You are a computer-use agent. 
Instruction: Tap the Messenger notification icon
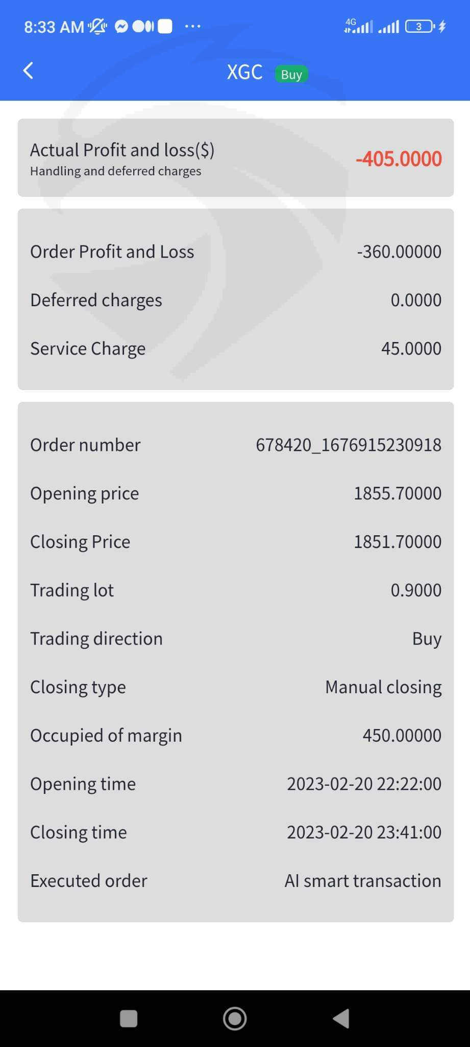[x=121, y=26]
